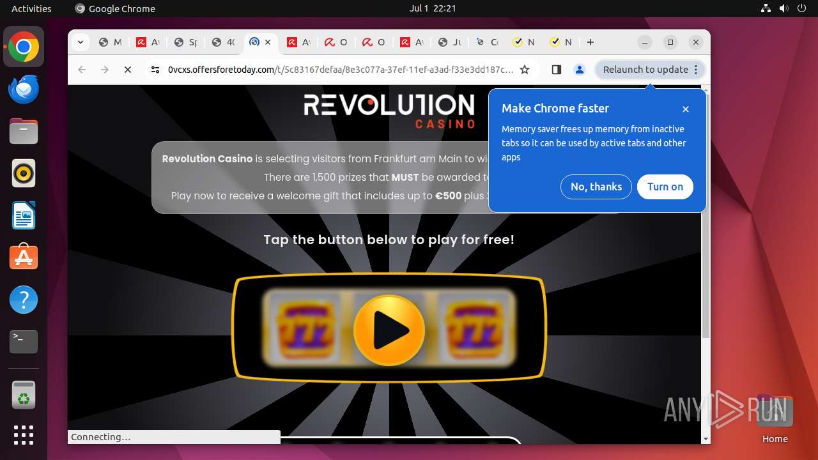Focus the address bar URL
Screen dimensions: 818x460
click(x=340, y=70)
